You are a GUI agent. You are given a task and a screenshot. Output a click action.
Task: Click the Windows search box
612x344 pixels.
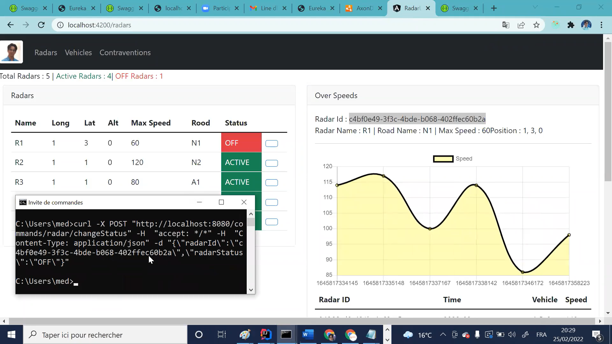click(105, 335)
